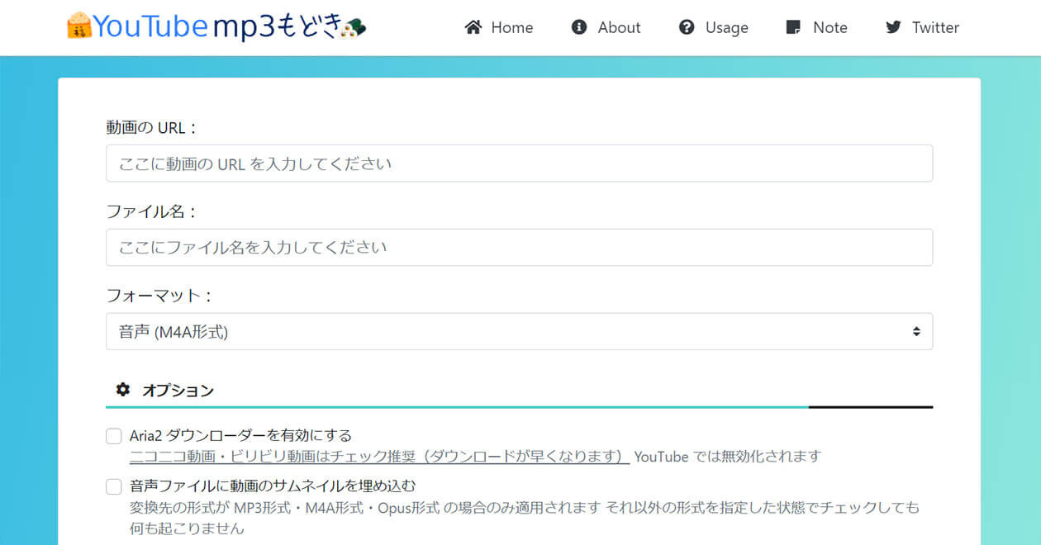Open the Note nav item

[817, 27]
